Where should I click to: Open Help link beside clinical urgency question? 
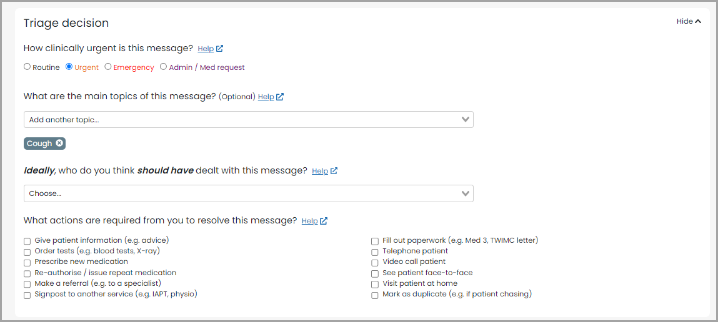pyautogui.click(x=206, y=49)
